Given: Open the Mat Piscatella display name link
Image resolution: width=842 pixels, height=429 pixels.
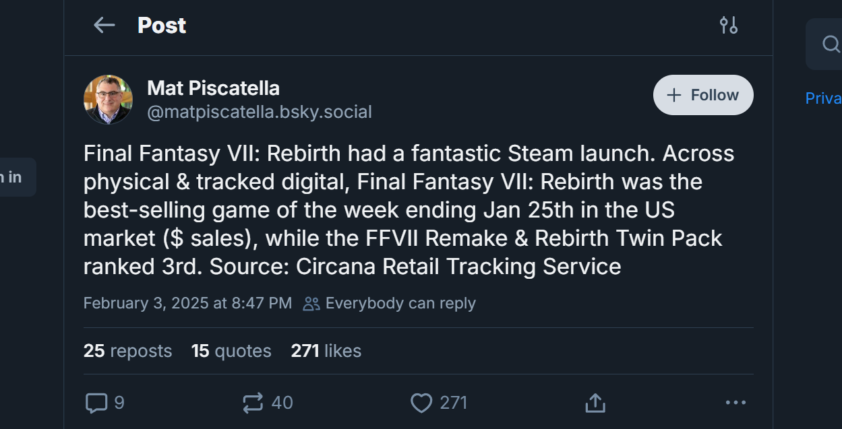Looking at the screenshot, I should [213, 88].
